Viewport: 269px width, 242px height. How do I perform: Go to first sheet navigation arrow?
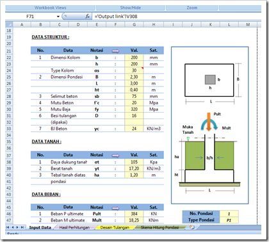8,227
